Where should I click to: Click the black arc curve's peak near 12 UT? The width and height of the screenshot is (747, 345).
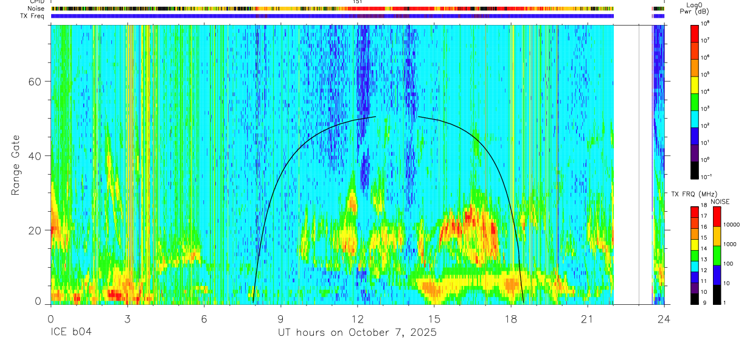tap(375, 117)
